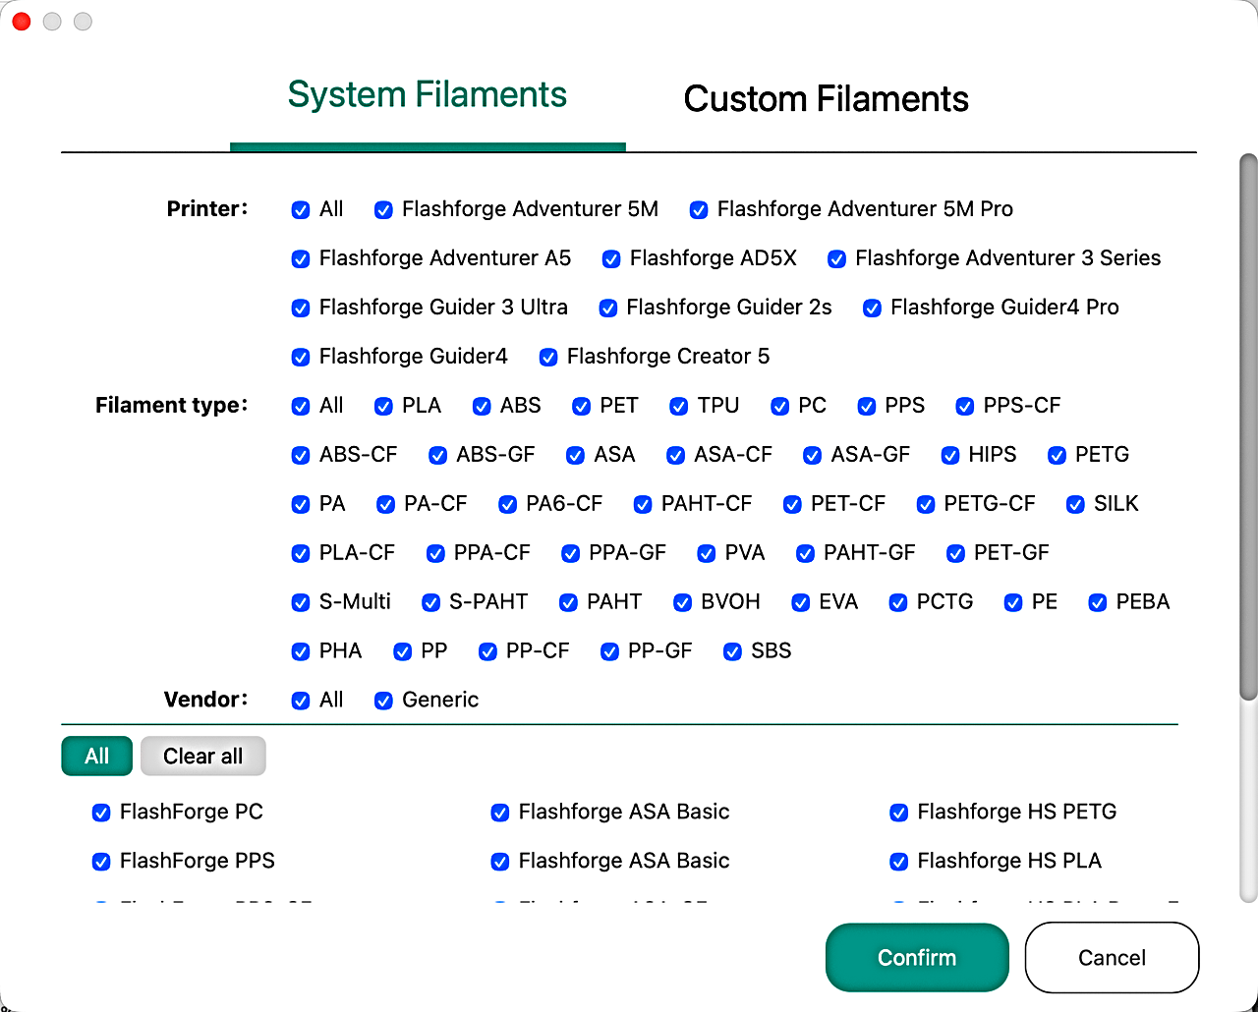Uncheck Flashforge AD5X printer
Screen dimensions: 1258x1012
coord(611,258)
